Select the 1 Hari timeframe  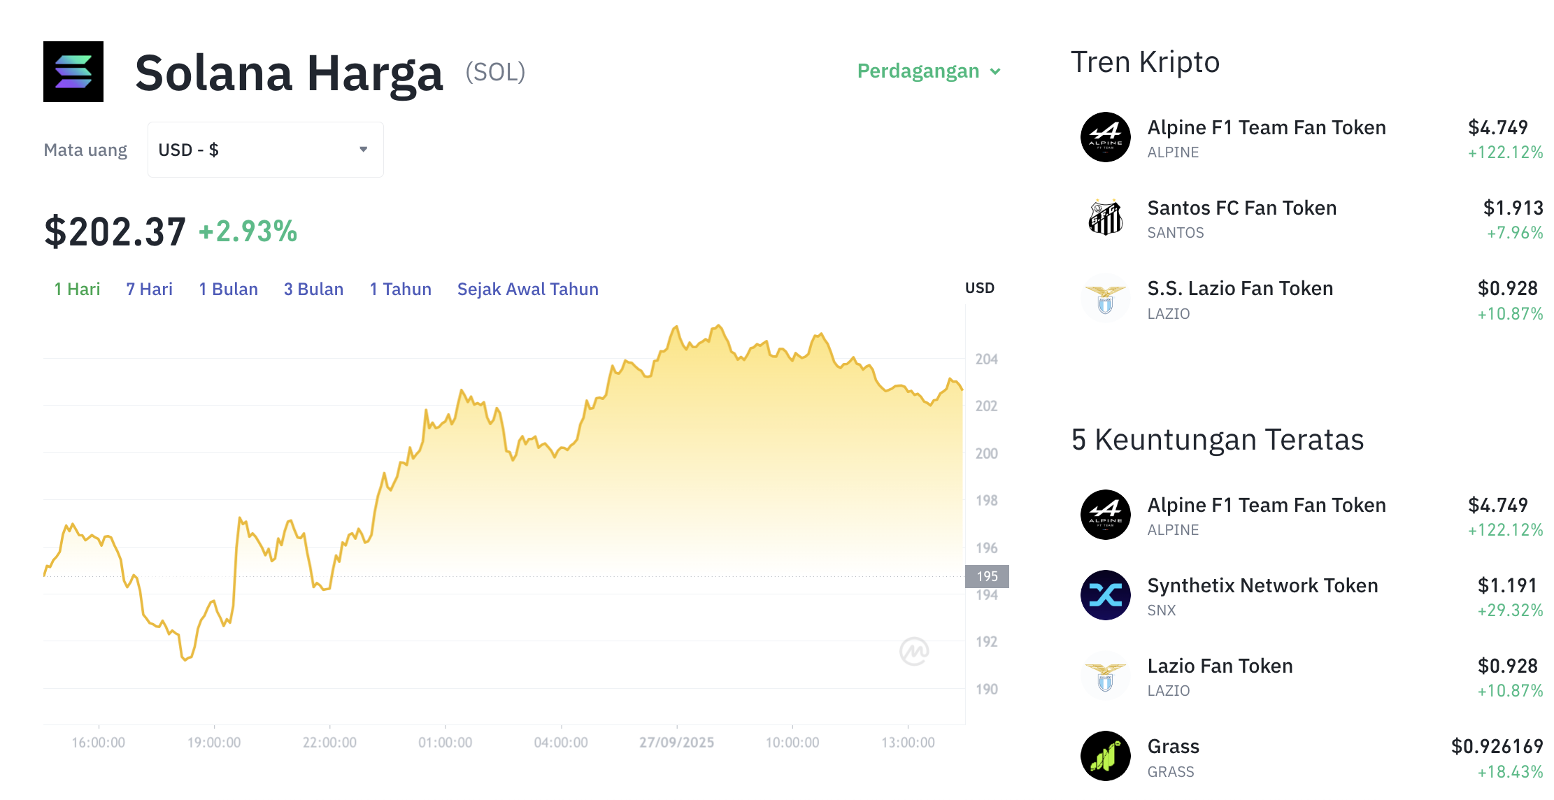(x=77, y=289)
